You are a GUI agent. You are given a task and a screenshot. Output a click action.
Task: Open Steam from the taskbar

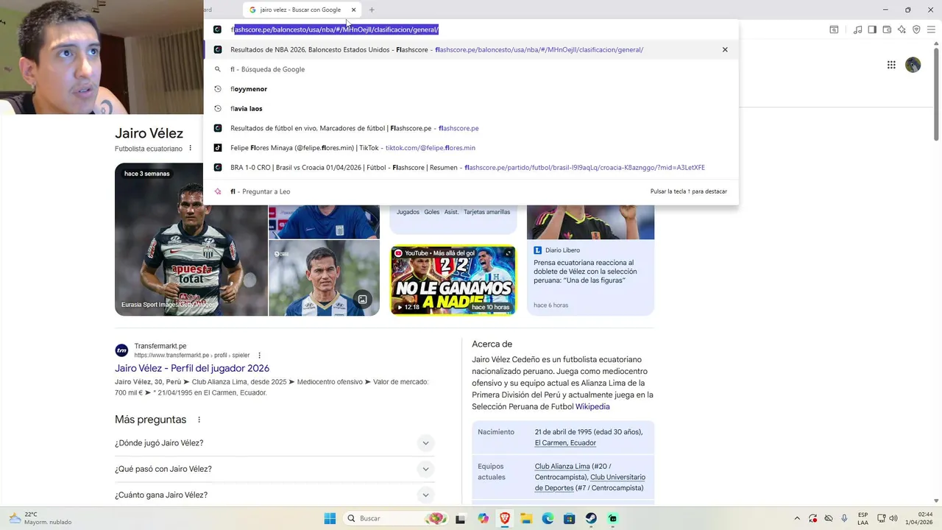coord(591,518)
